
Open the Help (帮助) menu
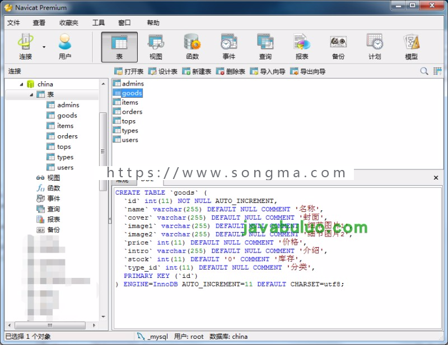point(153,23)
